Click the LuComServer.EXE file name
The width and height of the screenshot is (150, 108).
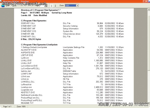(29, 66)
